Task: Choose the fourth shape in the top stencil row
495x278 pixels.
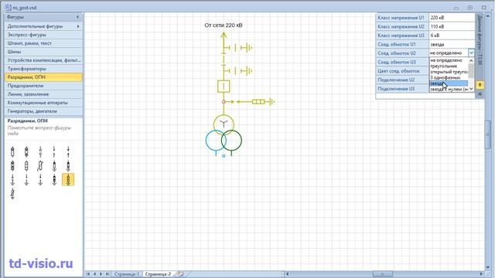Action: 54,152
